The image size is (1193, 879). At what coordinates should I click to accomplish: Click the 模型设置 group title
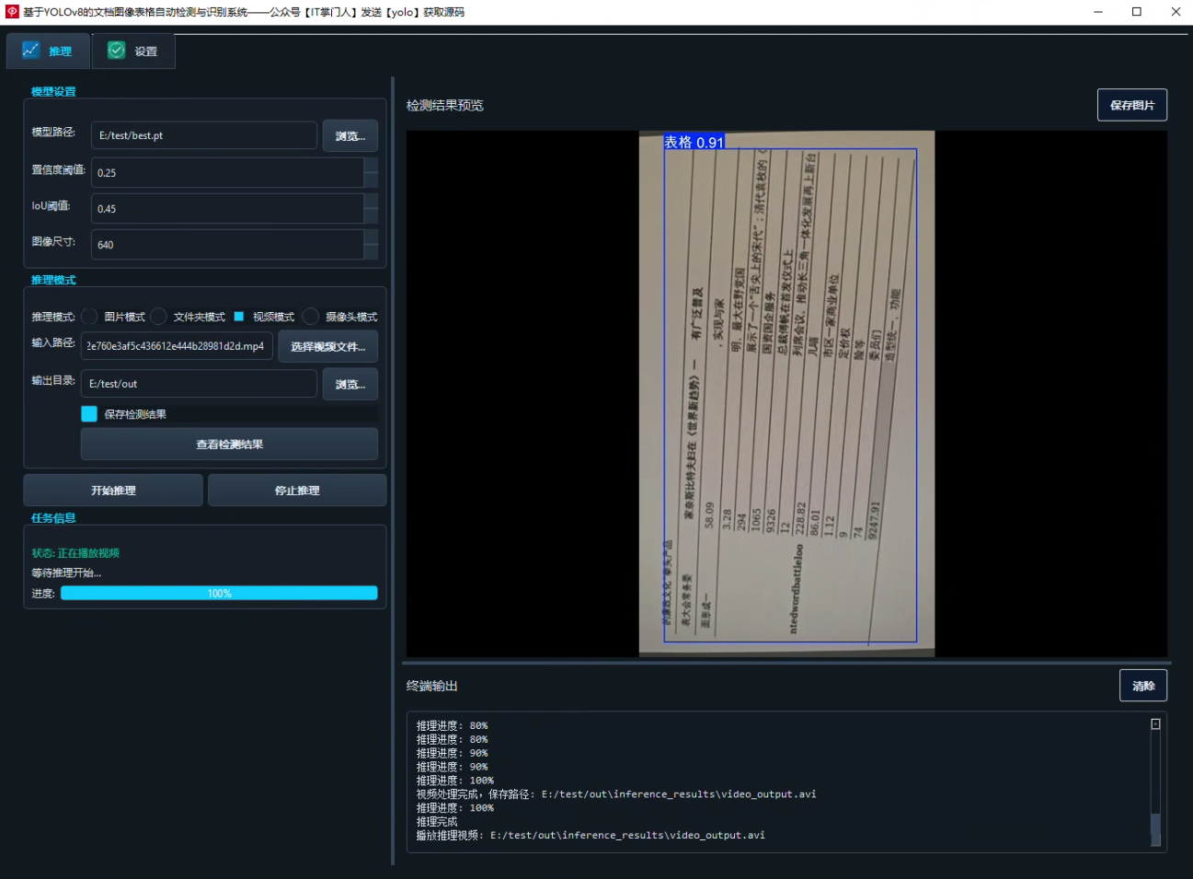pyautogui.click(x=53, y=92)
